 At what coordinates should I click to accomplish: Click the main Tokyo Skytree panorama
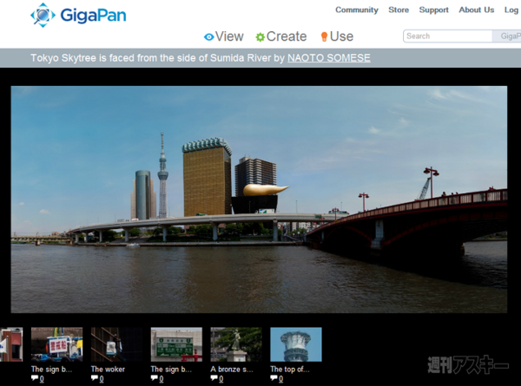(x=259, y=200)
